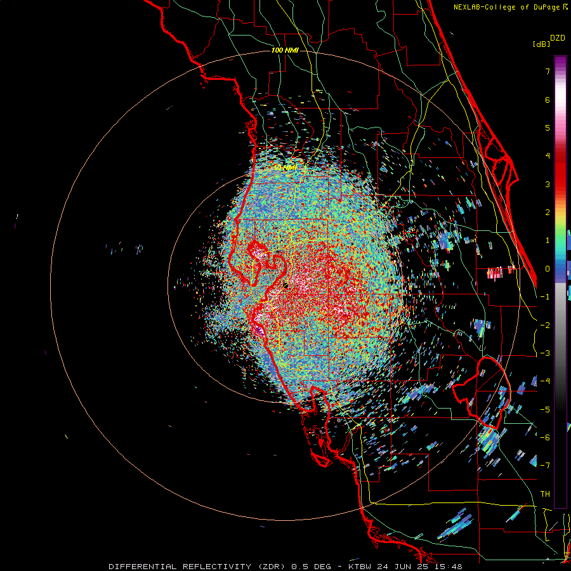
Task: Click the 6 value on the scale
Action: pyautogui.click(x=548, y=100)
